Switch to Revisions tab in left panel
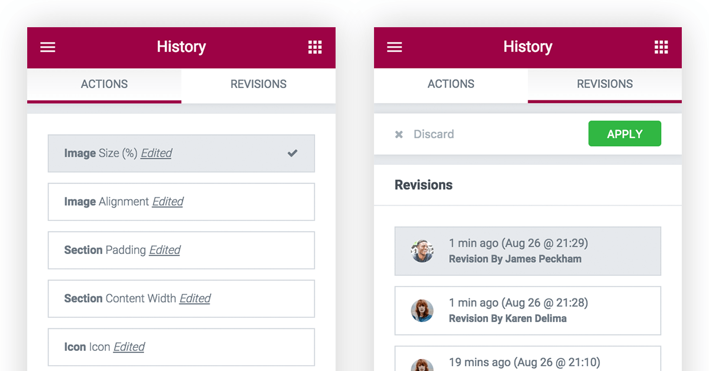 258,84
